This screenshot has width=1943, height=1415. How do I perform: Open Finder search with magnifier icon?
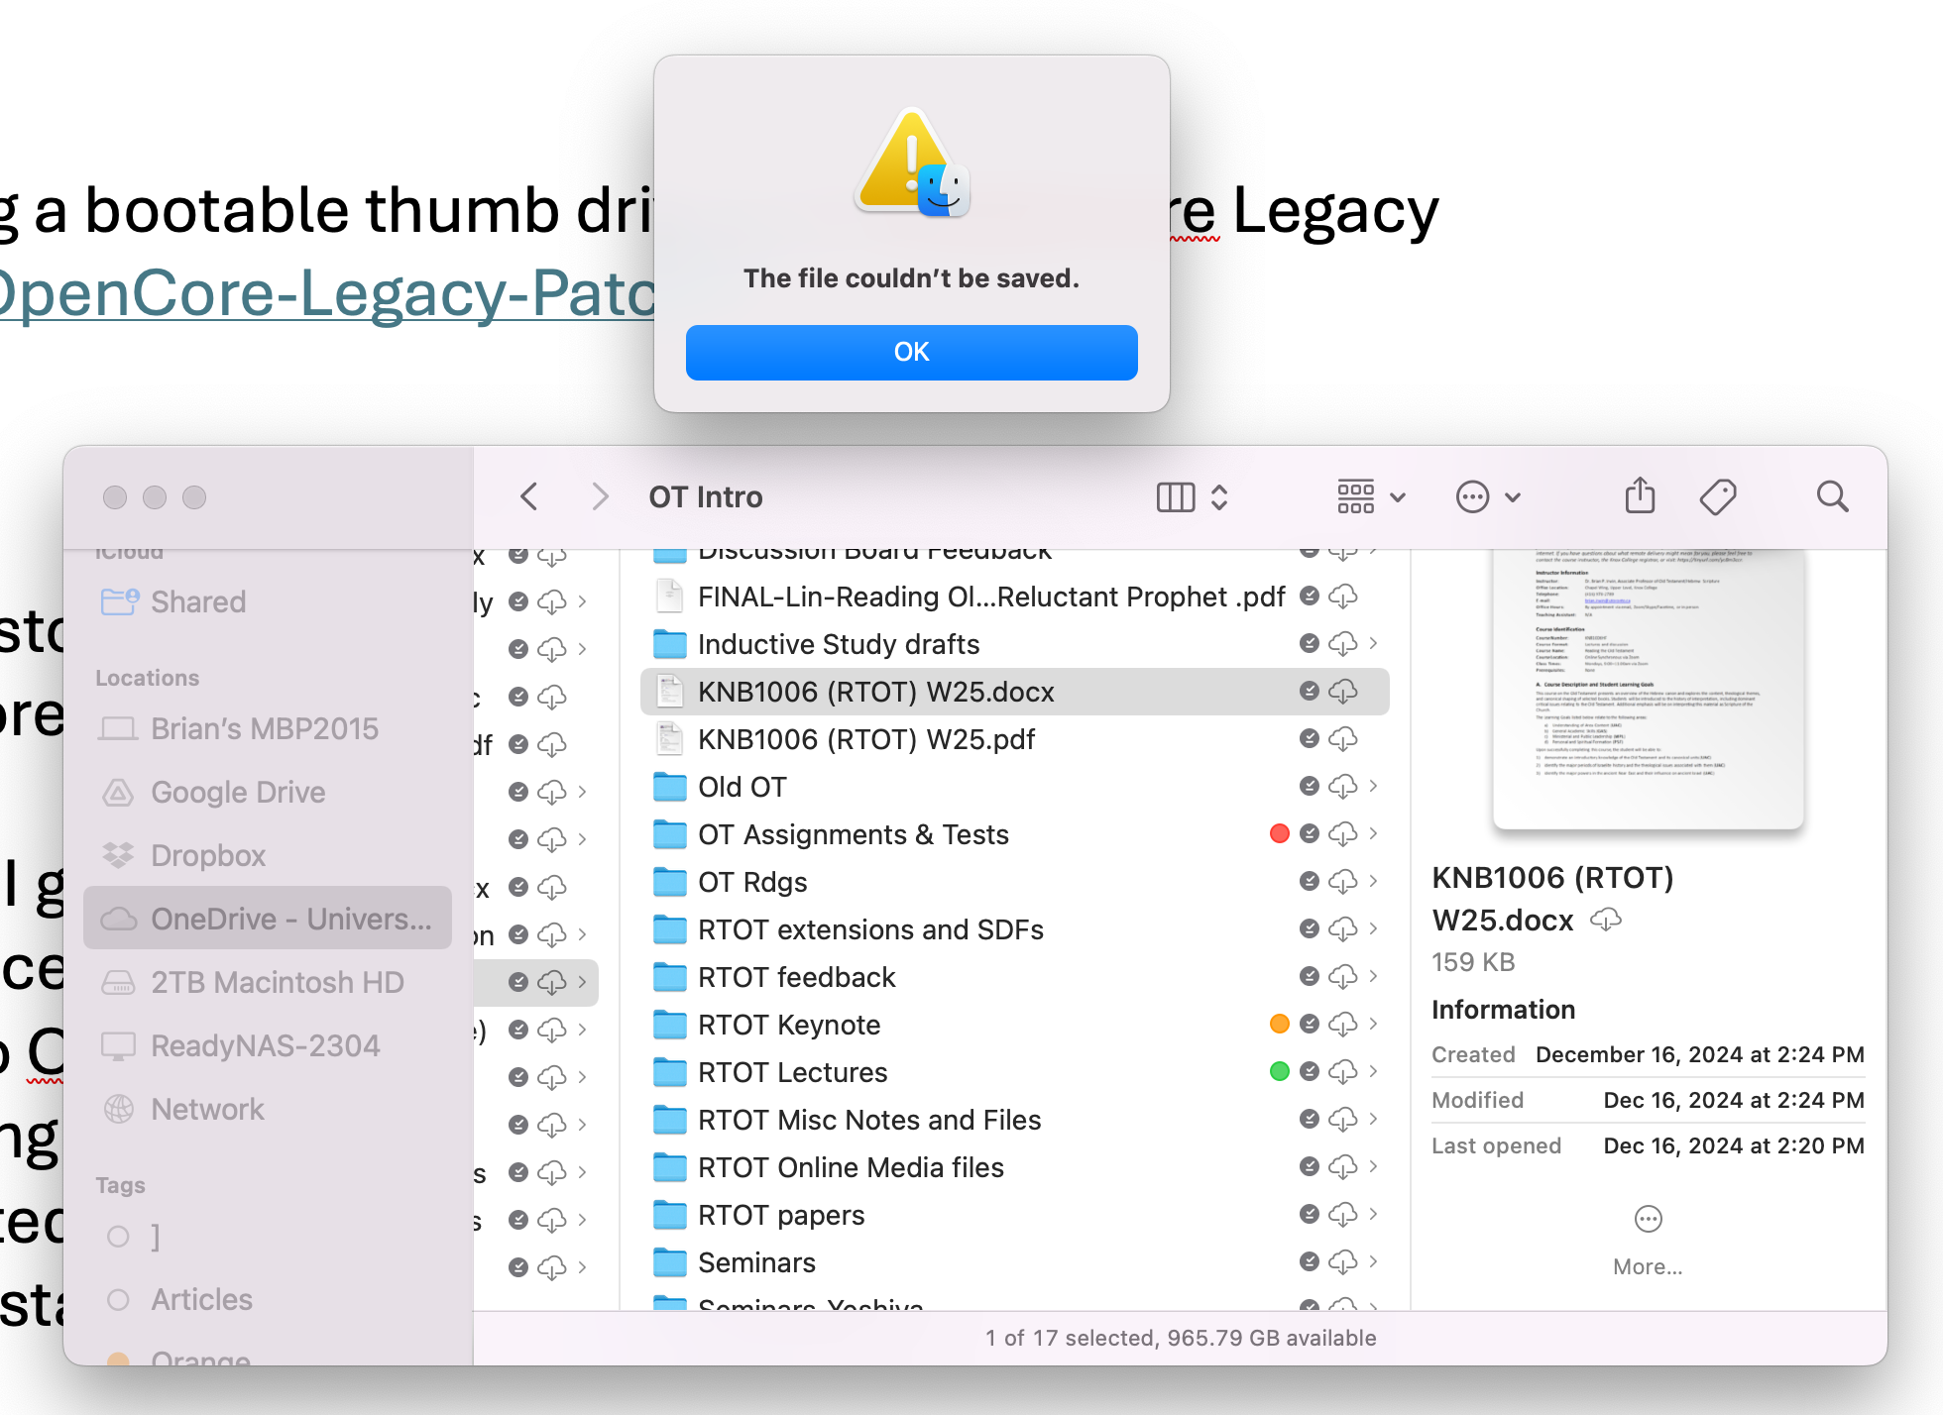[1832, 496]
